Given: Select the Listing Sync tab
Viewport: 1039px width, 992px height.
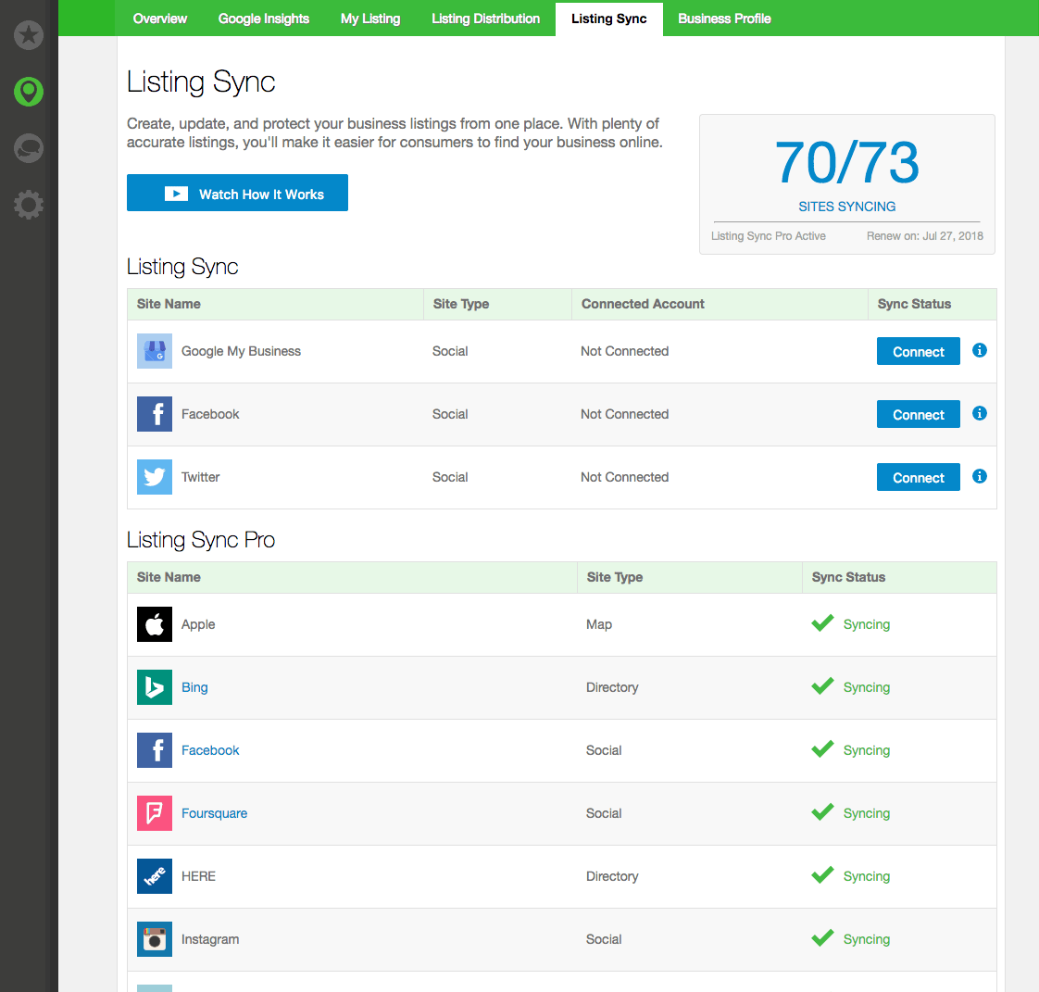Looking at the screenshot, I should point(609,19).
